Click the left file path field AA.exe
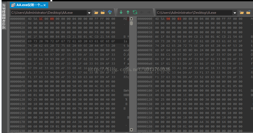253x133 pixels. 49,12
